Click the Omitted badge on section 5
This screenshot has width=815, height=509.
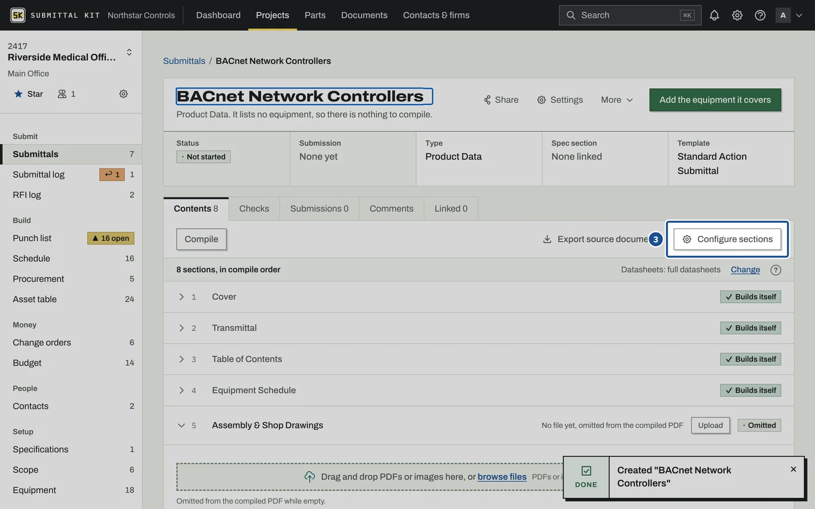coord(759,425)
